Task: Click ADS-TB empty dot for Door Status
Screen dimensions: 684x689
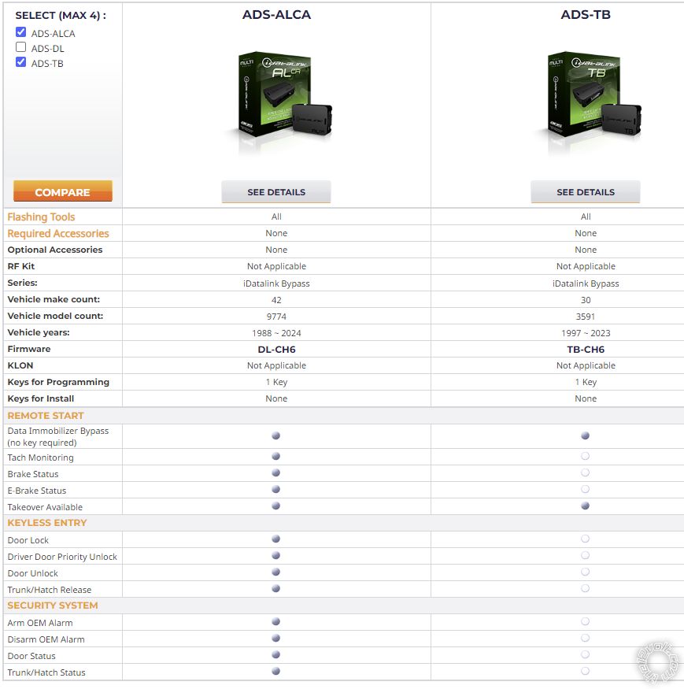Action: (x=585, y=654)
